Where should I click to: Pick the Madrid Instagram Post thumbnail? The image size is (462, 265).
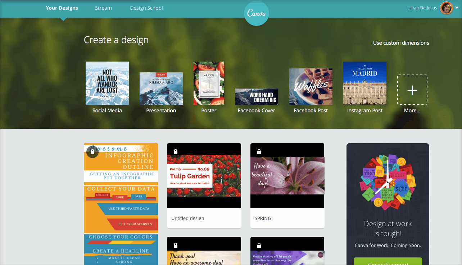coord(365,83)
